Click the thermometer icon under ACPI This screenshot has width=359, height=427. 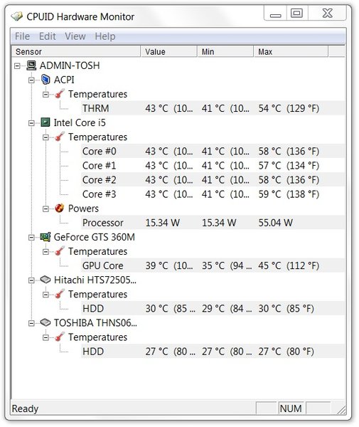[x=59, y=94]
